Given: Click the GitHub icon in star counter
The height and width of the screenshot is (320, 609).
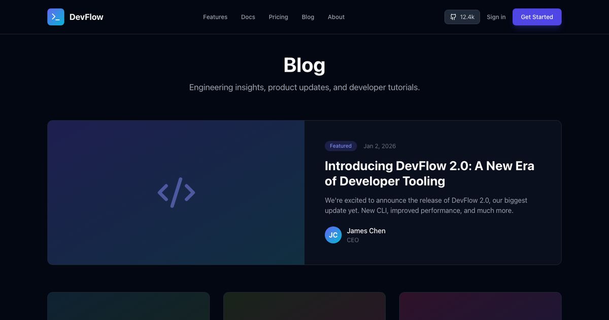Looking at the screenshot, I should (453, 17).
